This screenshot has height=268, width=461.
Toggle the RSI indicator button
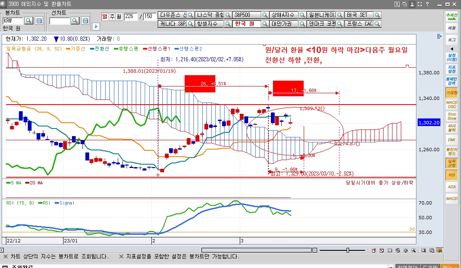tap(452, 175)
